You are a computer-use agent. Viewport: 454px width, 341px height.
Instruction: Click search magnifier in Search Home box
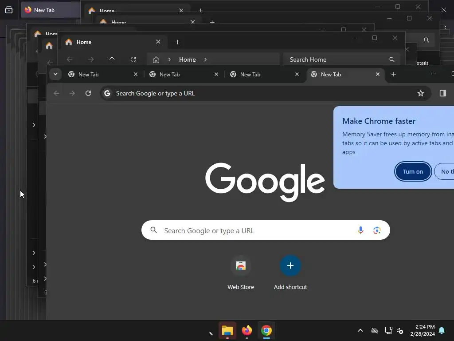(x=392, y=59)
